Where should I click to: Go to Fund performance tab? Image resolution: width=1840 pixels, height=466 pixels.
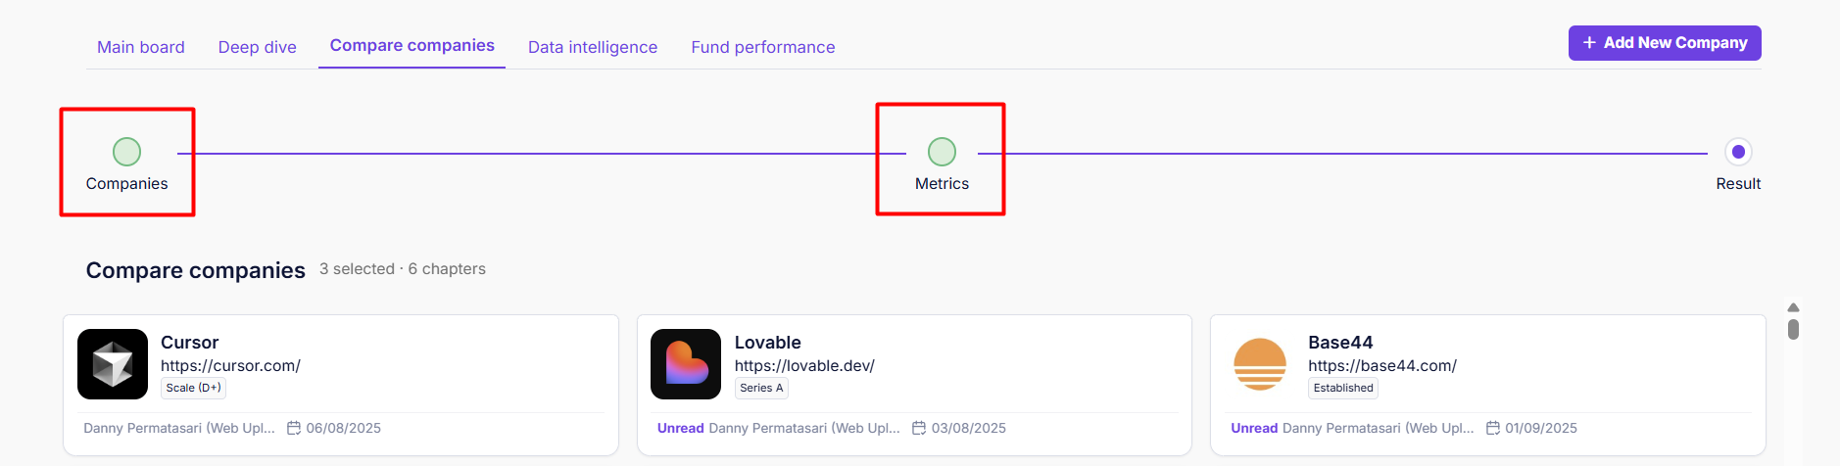(x=763, y=47)
